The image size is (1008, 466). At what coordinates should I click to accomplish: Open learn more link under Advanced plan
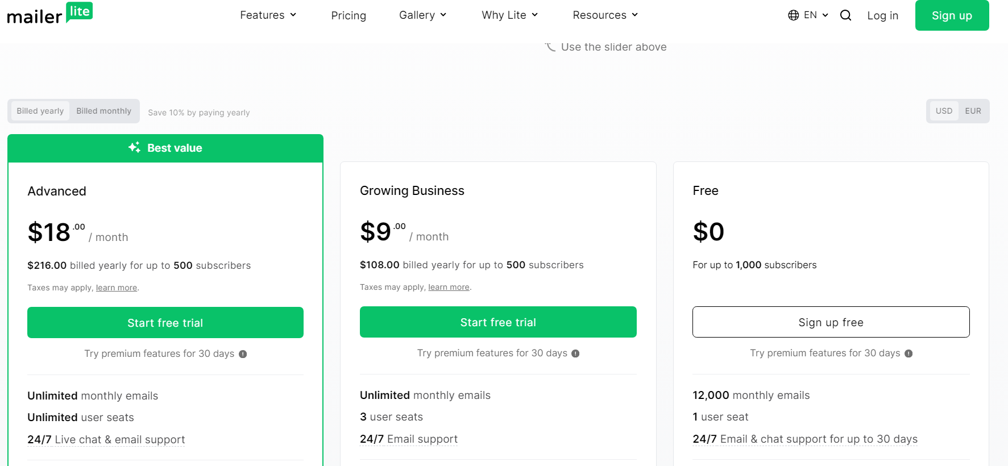tap(117, 288)
